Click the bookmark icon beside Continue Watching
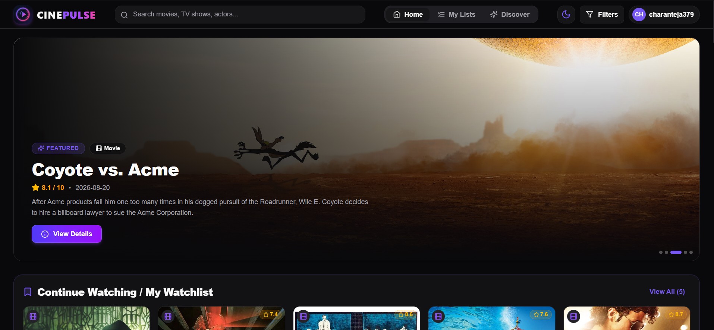714x330 pixels. (28, 292)
